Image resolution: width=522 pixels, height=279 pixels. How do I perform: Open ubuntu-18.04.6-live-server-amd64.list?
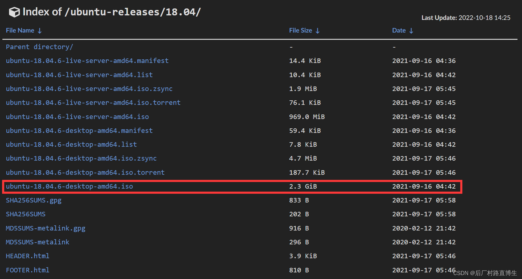click(79, 75)
